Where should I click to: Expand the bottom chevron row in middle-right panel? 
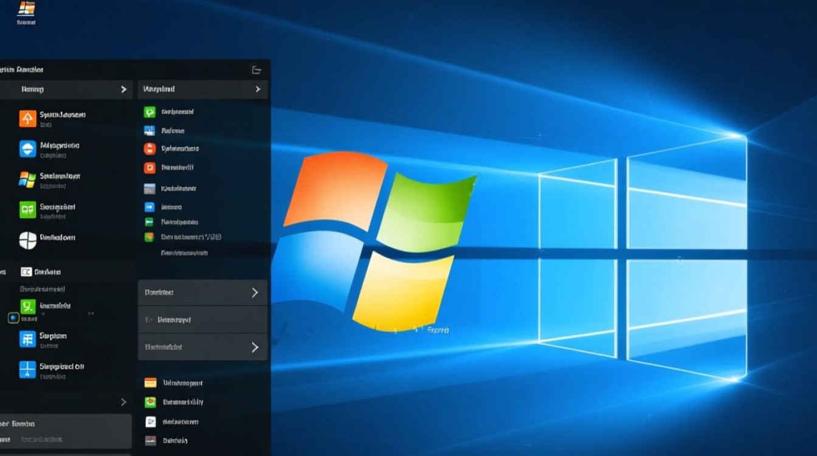tap(202, 347)
